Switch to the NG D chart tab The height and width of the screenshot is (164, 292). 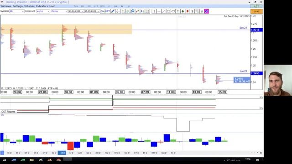click(127, 153)
